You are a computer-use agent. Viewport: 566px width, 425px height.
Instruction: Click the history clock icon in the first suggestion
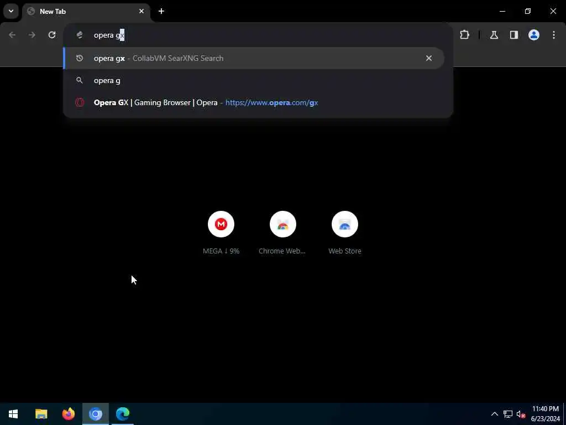[80, 58]
